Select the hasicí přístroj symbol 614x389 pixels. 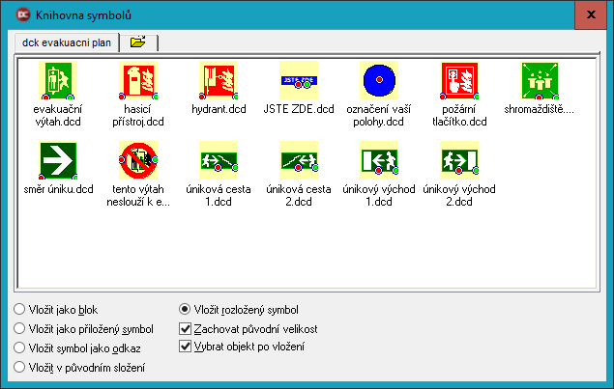pos(135,81)
